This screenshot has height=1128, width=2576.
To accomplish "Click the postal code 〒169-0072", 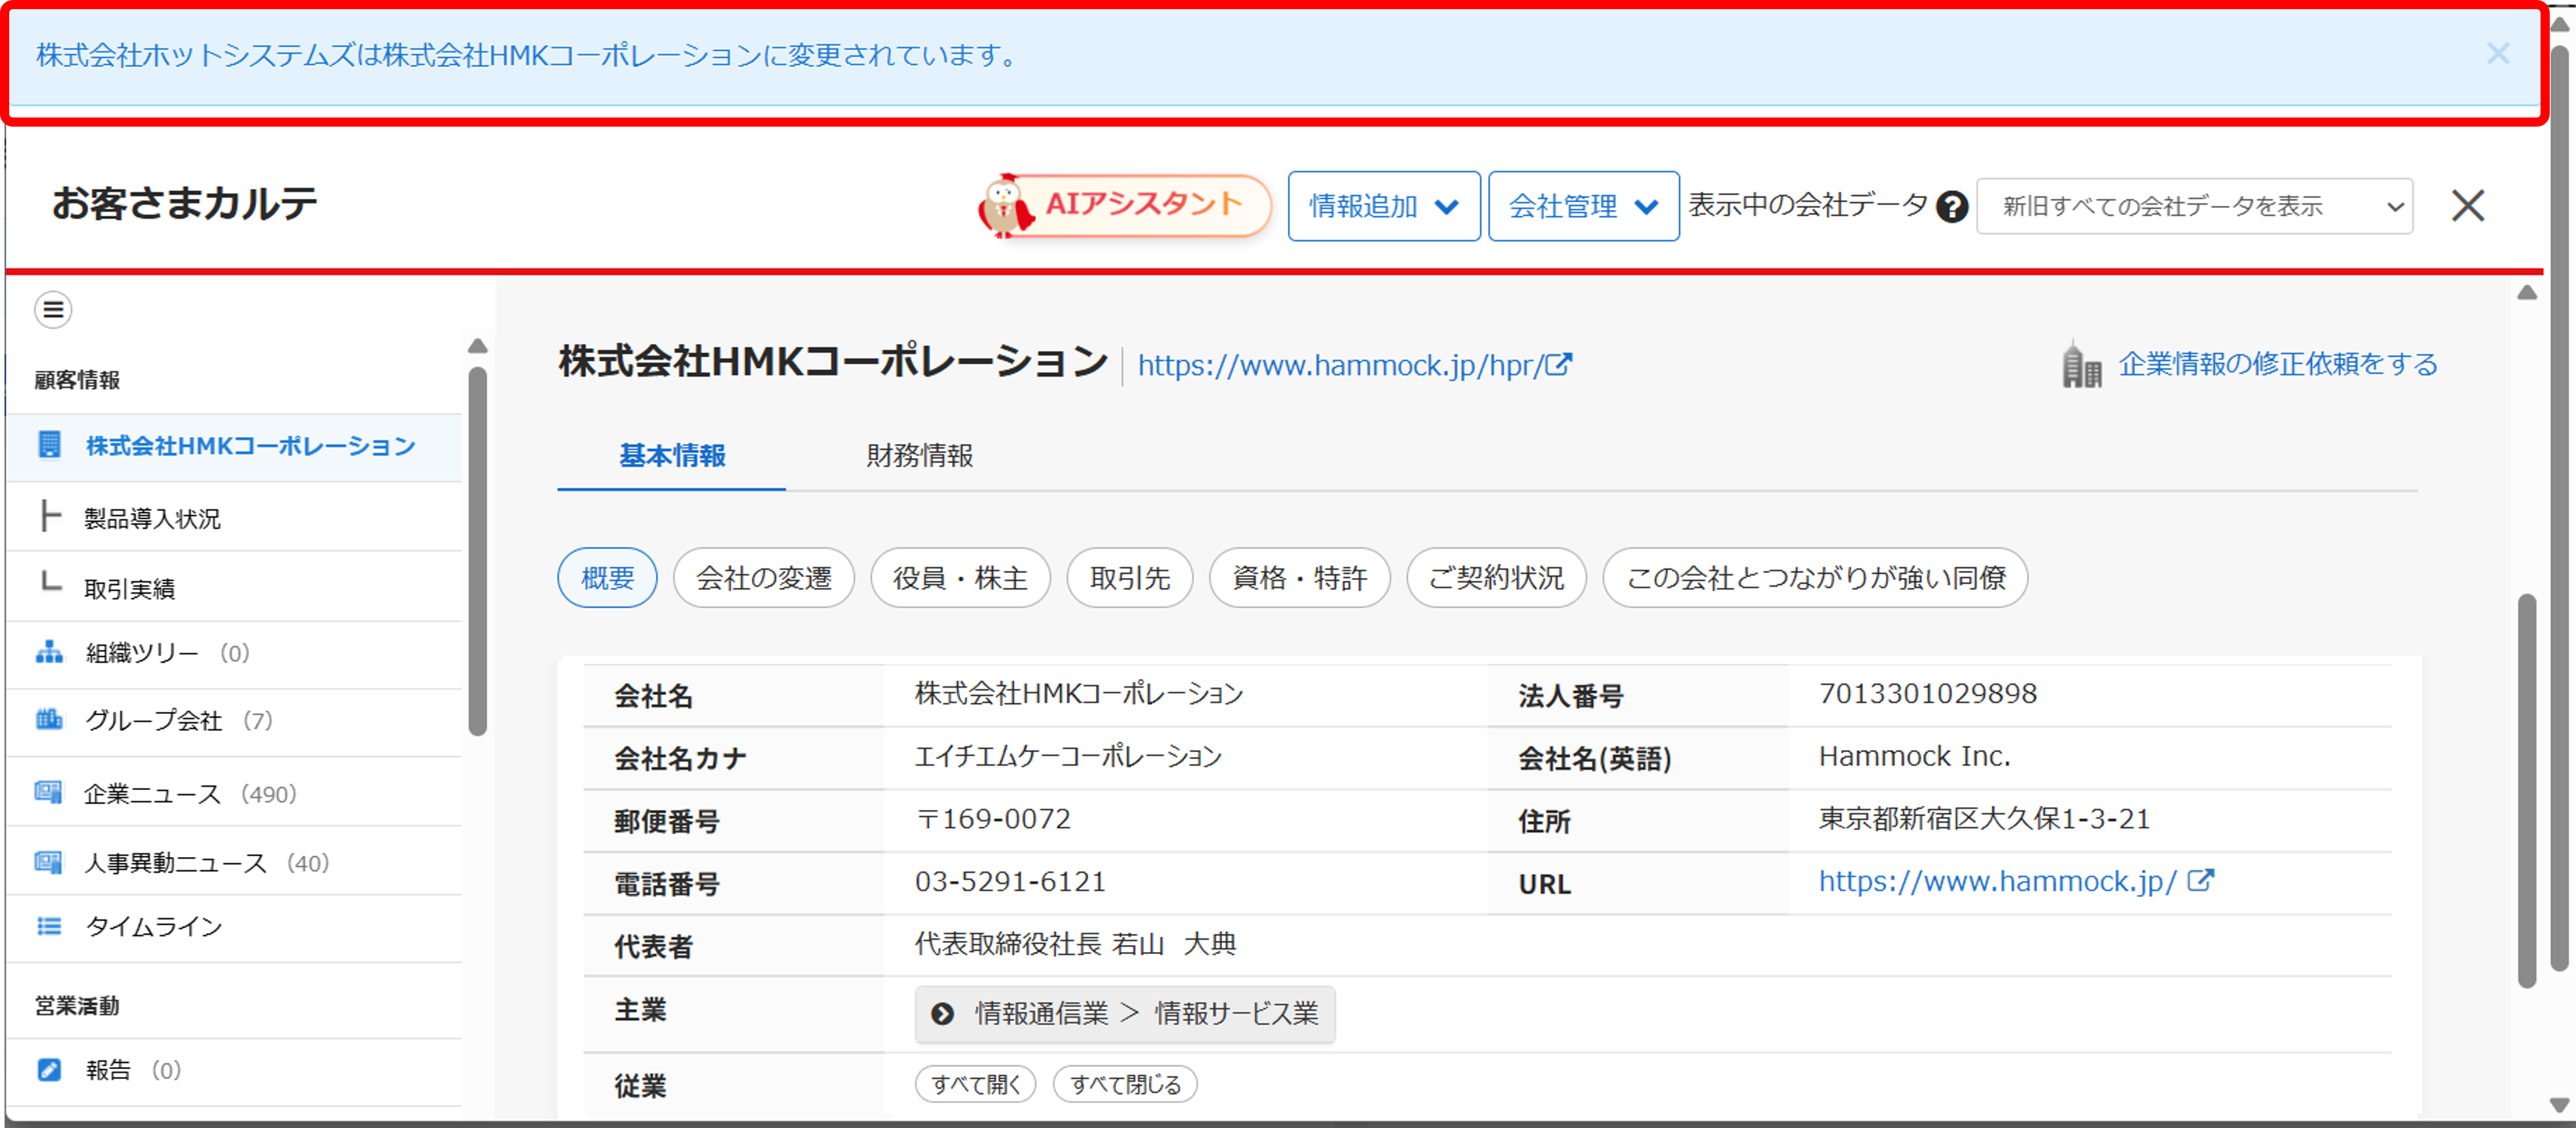I will coord(993,818).
